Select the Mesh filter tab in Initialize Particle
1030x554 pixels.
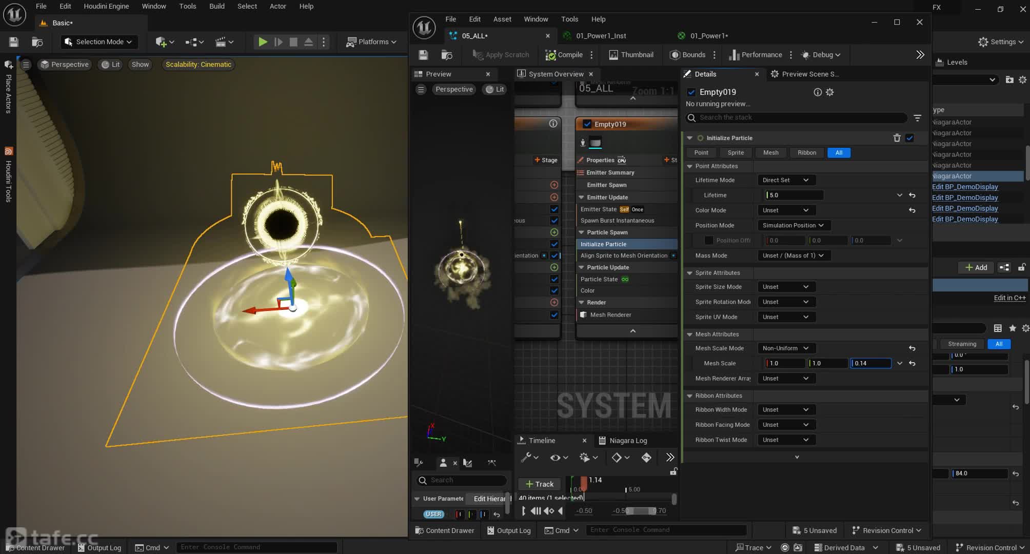770,153
